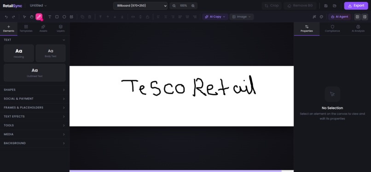Move element forward with up arrow

[x=108, y=17]
